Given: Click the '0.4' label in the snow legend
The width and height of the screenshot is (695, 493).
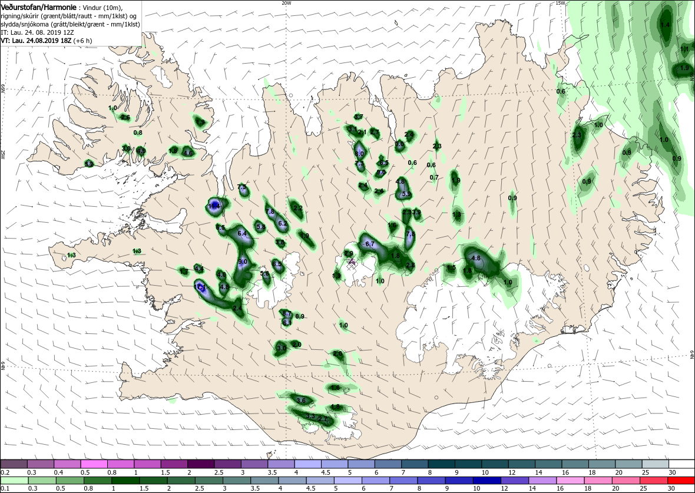Looking at the screenshot, I should 58,472.
